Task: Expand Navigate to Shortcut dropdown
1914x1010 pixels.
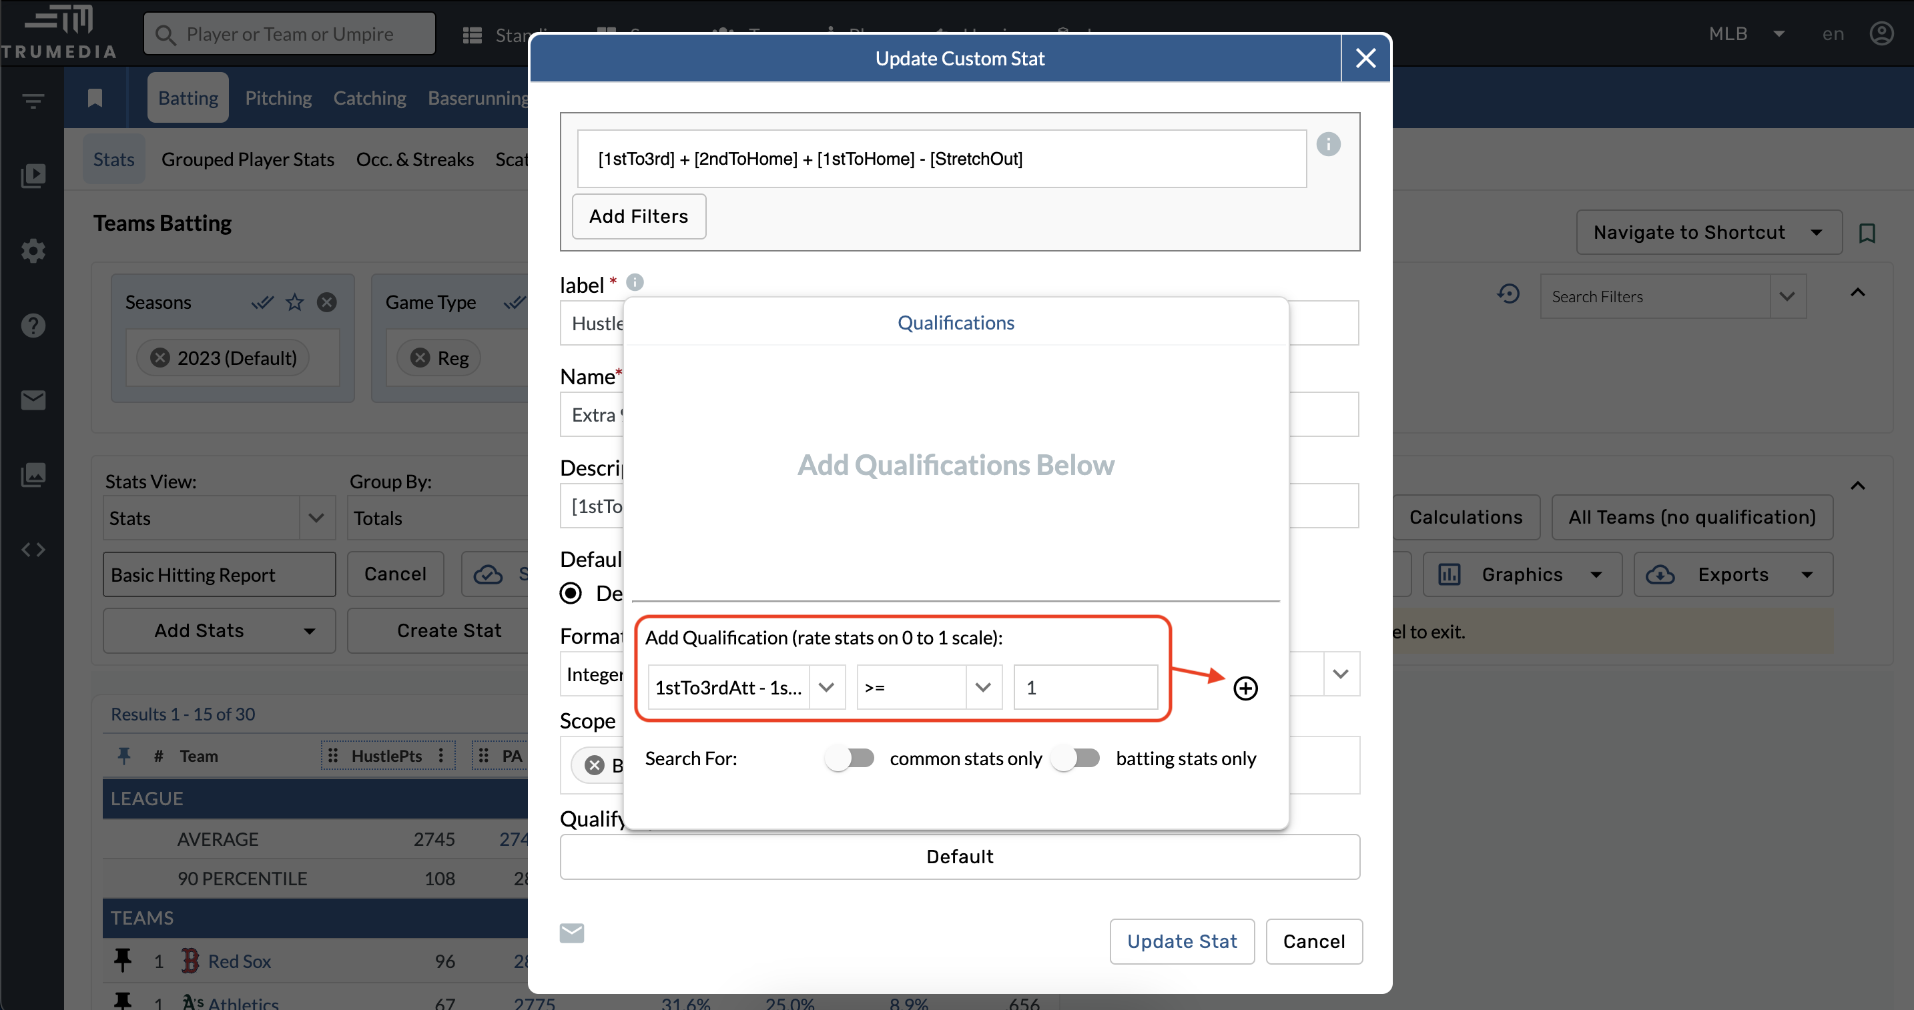Action: pos(1708,232)
